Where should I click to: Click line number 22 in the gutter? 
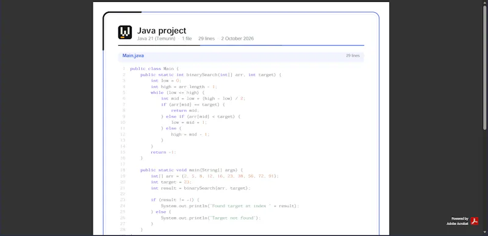123,194
